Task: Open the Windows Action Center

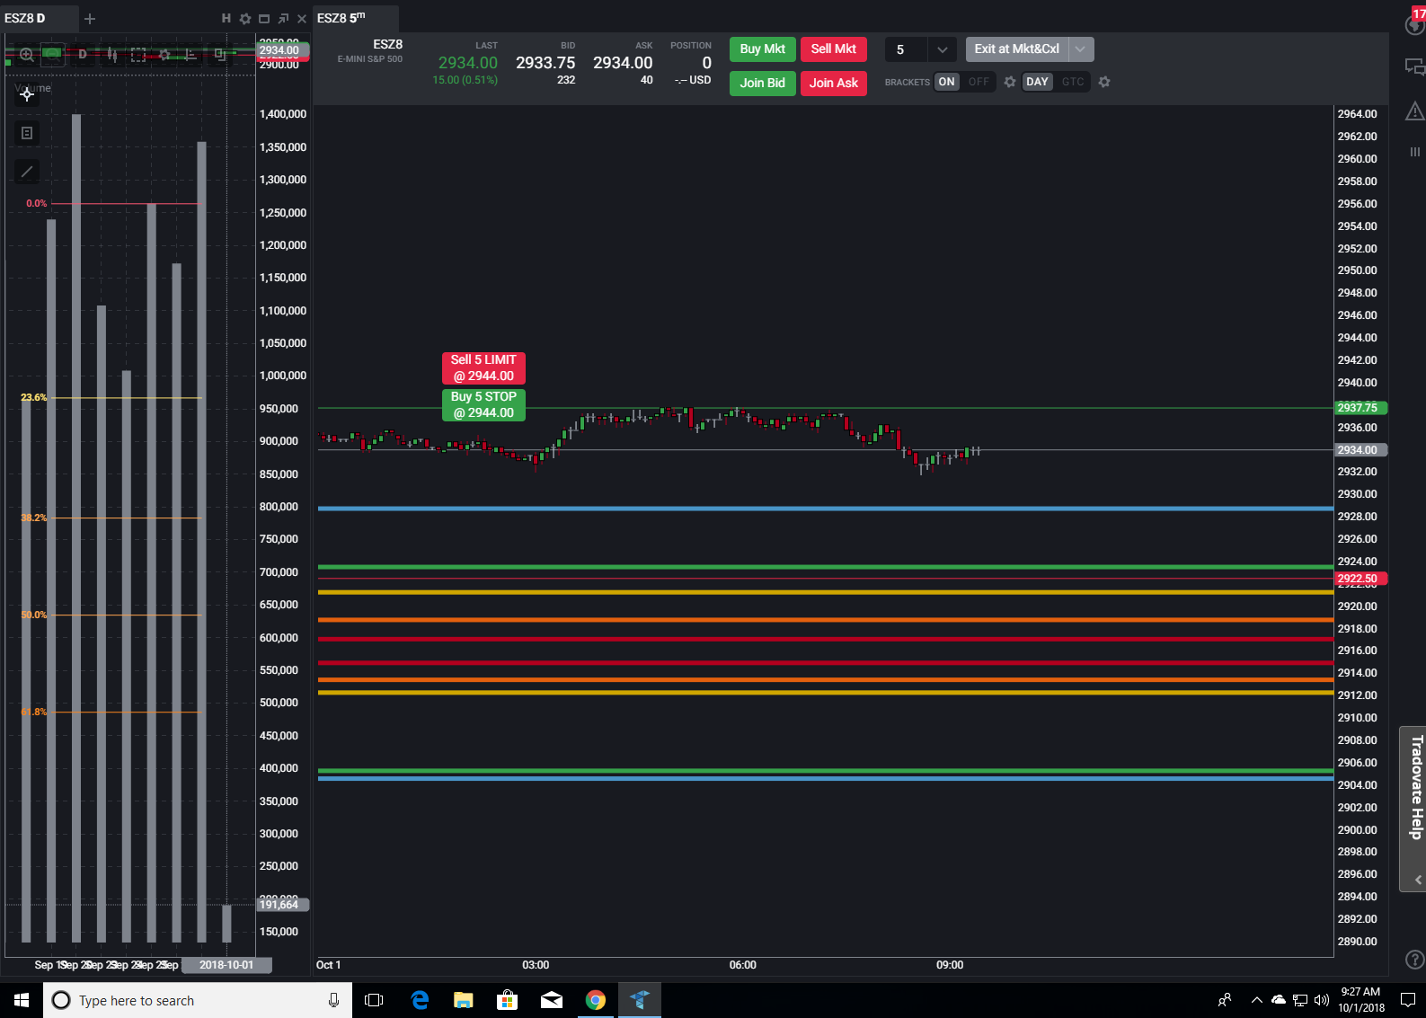Action: point(1407,1000)
